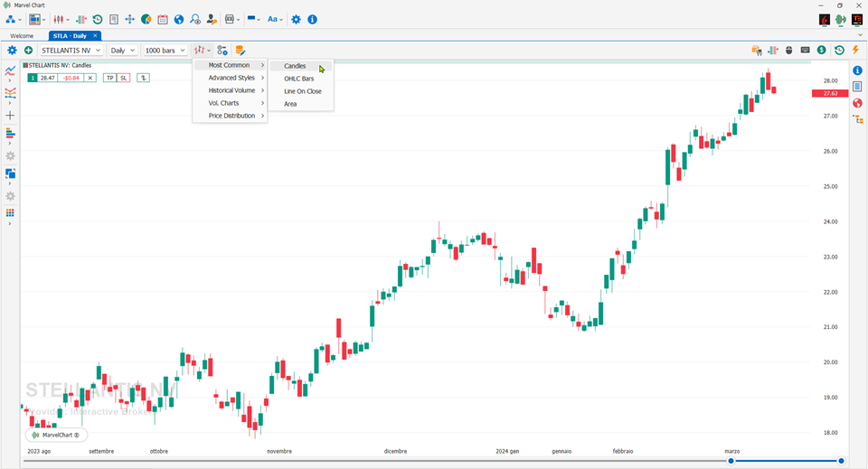This screenshot has width=868, height=469.
Task: Click the left handle of time range slider
Action: pyautogui.click(x=731, y=461)
